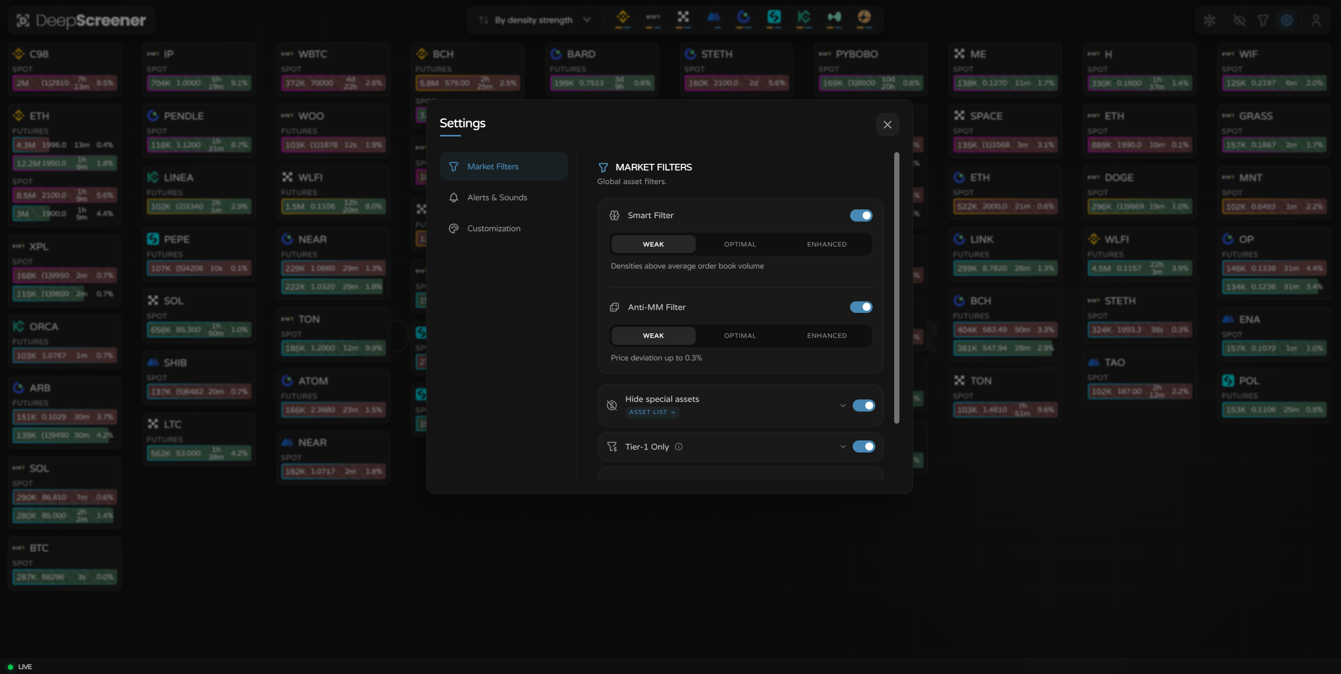Click the snowflake freeze icon

click(x=1210, y=20)
